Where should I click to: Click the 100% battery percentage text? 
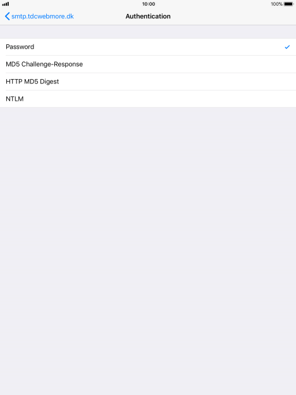[276, 4]
